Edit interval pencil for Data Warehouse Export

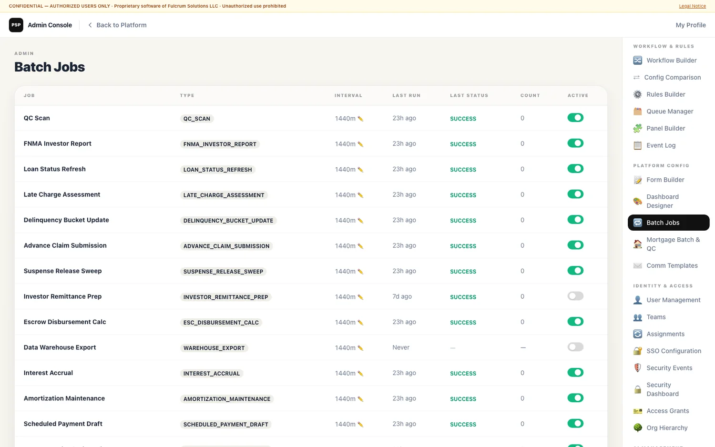360,348
